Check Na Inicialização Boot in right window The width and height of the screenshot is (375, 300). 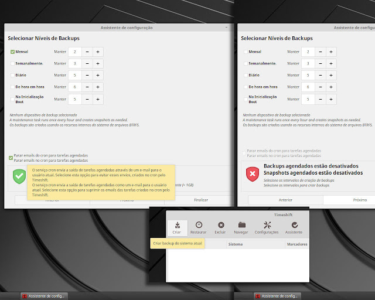tap(246, 99)
